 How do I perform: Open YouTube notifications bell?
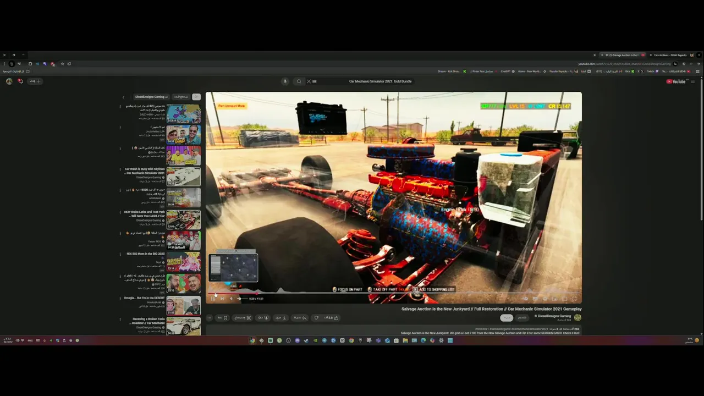pyautogui.click(x=20, y=81)
